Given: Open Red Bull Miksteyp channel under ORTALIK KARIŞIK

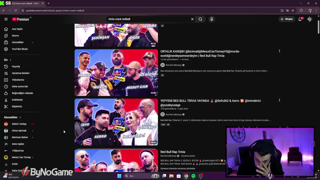Looking at the screenshot, I should pyautogui.click(x=173, y=65).
